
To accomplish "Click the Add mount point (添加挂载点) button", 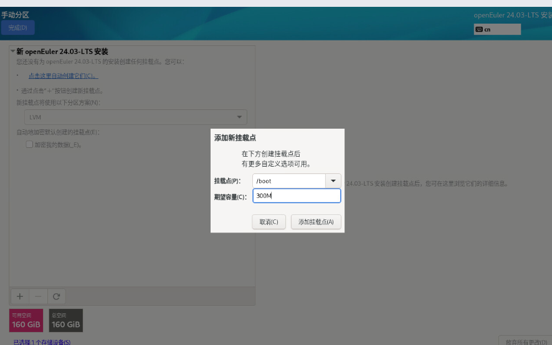I will [x=316, y=222].
